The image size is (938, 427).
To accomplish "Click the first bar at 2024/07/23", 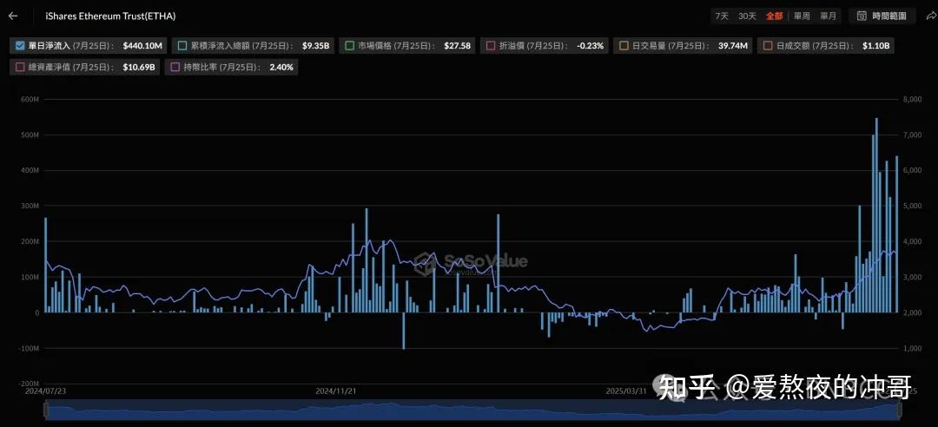I will pos(45,265).
